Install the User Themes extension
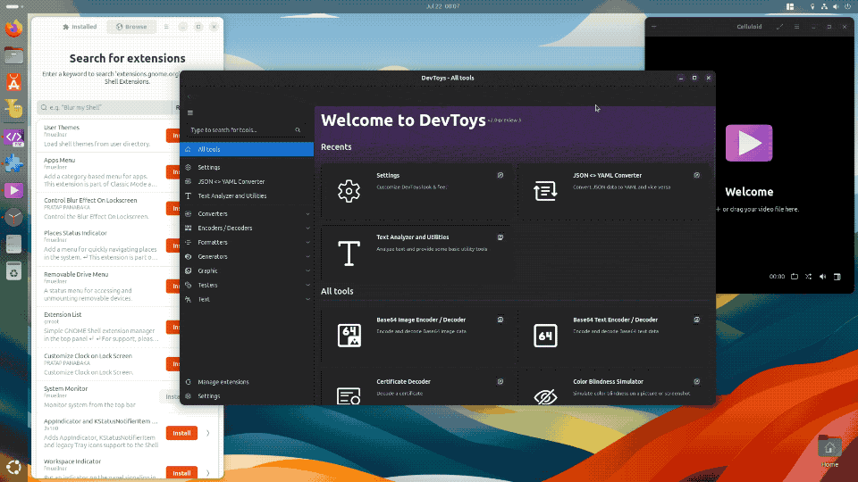This screenshot has width=858, height=482. 172,136
